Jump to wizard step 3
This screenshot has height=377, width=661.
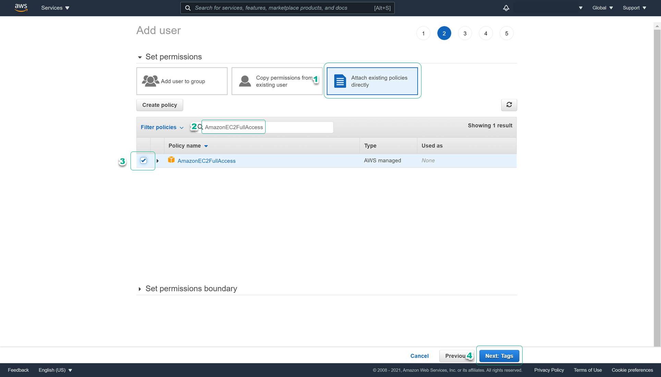coord(465,33)
